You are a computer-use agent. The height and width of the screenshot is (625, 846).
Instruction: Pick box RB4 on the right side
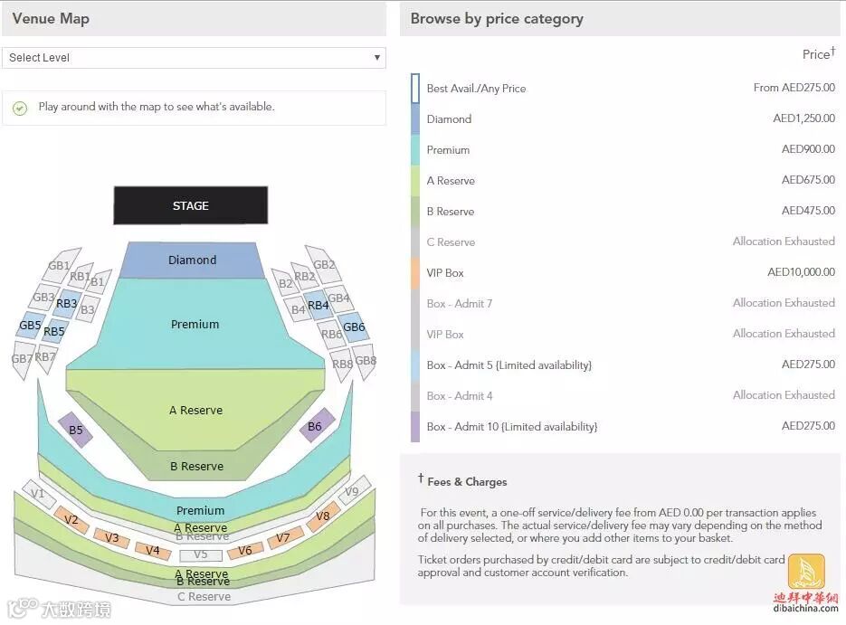coord(318,306)
